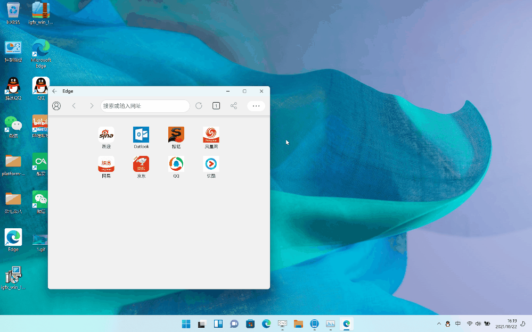Toggle the Chinese input method indicator
Image resolution: width=532 pixels, height=332 pixels.
458,323
